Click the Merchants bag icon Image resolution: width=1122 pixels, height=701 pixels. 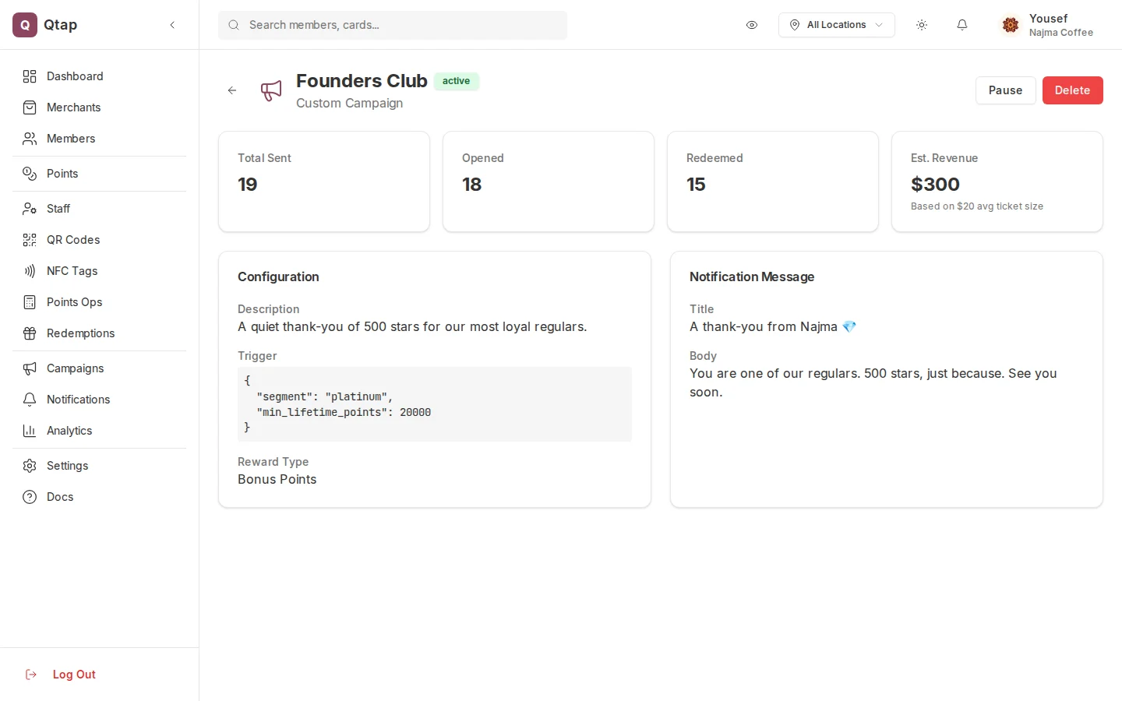point(30,107)
